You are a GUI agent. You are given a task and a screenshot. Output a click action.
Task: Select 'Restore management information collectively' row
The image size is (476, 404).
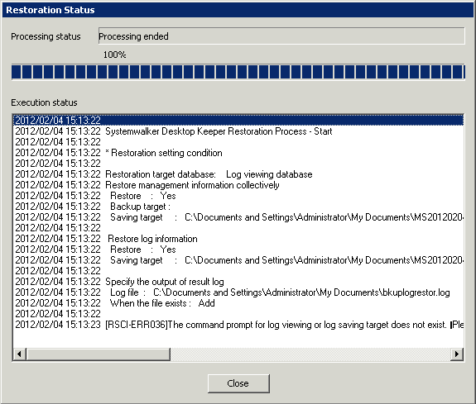(238, 185)
